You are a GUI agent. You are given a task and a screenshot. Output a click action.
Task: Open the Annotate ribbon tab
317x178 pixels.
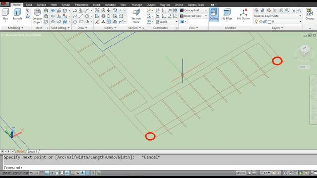pyautogui.click(x=110, y=5)
